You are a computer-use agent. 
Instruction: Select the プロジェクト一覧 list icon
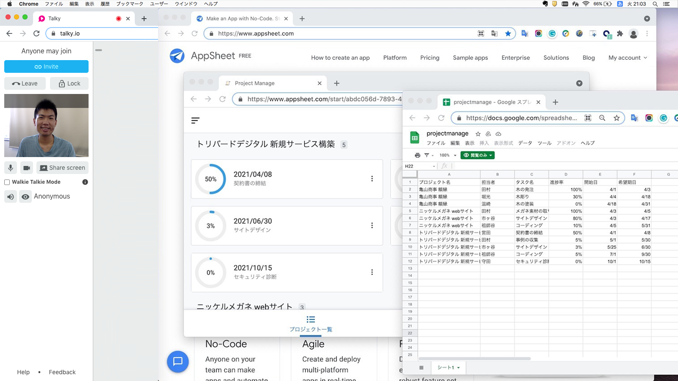[311, 319]
